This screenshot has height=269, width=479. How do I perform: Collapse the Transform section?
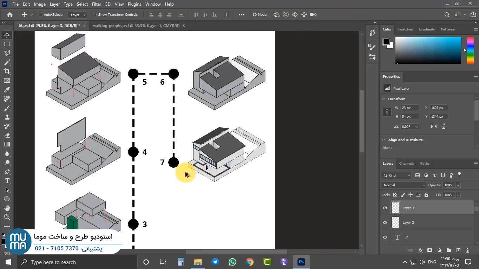[383, 99]
